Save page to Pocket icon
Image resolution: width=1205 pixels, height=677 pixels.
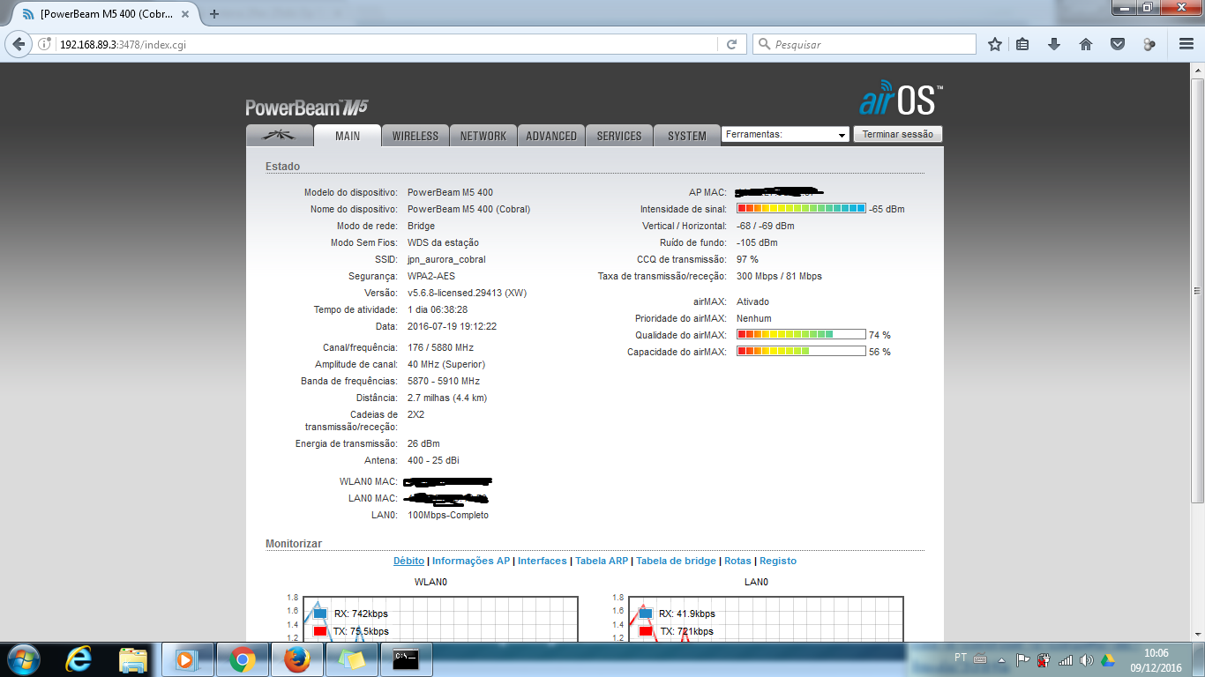tap(1118, 44)
